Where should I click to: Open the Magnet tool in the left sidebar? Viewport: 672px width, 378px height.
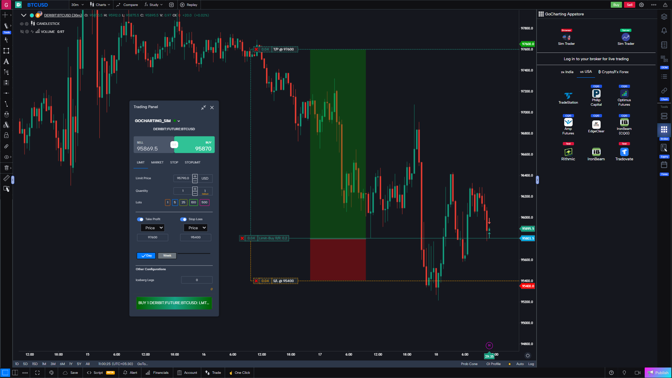tap(6, 114)
